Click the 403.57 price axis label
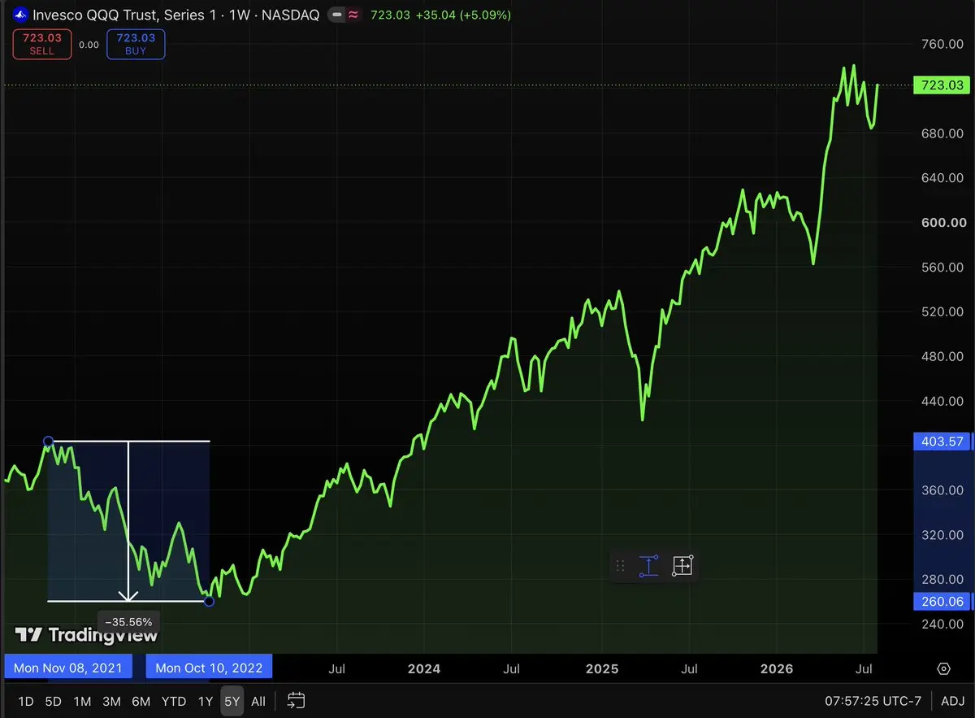The height and width of the screenshot is (718, 975). point(942,442)
